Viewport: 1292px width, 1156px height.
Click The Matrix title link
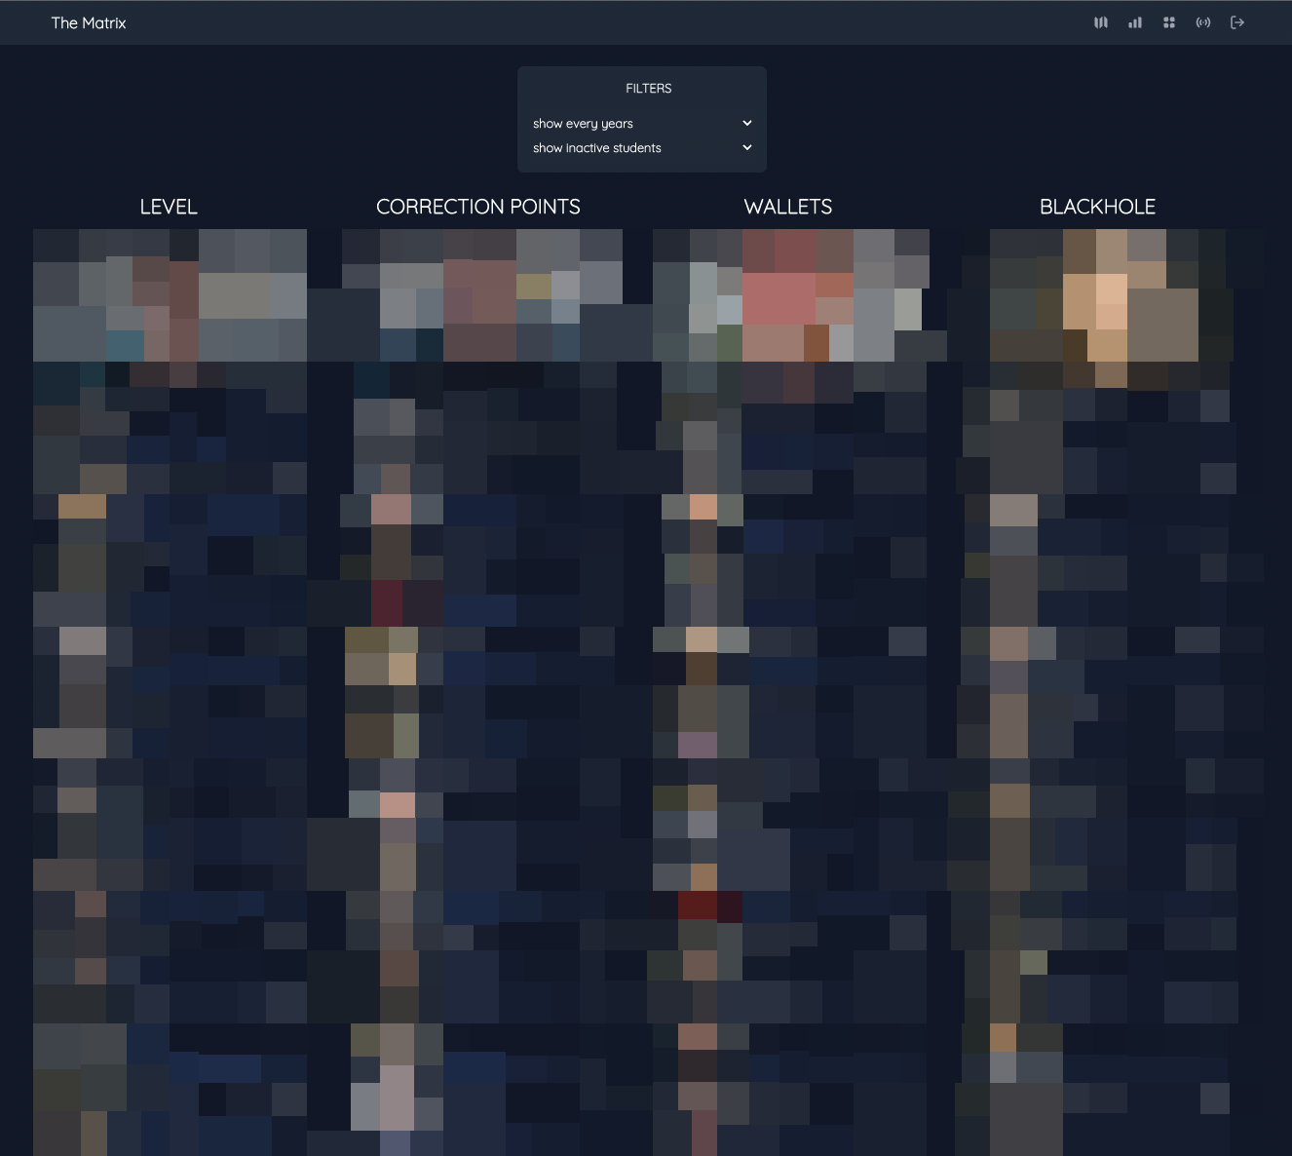89,22
